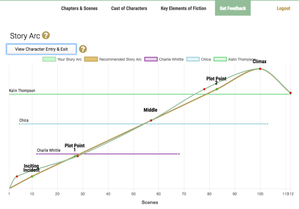Click the help icon next to View Character button
This screenshot has width=299, height=209.
coord(83,49)
